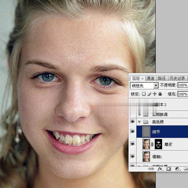Click the mask link icon on 磨皮 layer
The width and height of the screenshot is (188, 188).
click(x=152, y=144)
